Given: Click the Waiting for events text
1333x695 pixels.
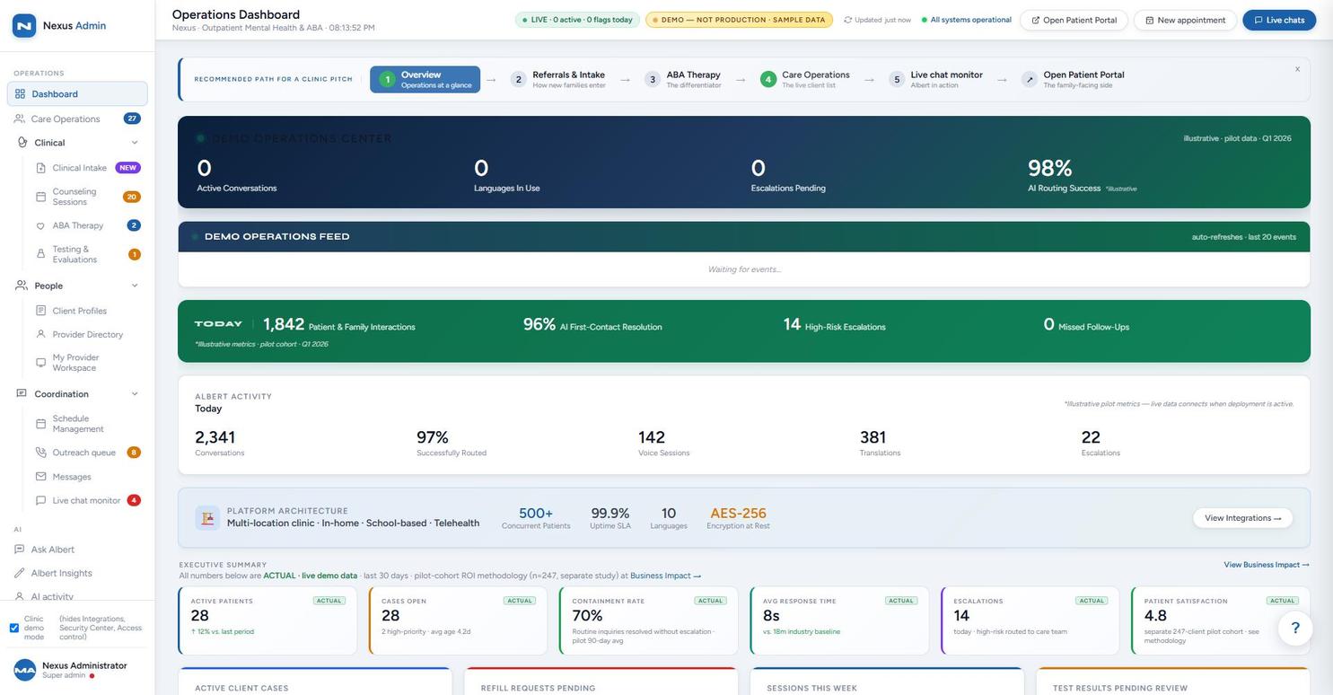Looking at the screenshot, I should (x=744, y=269).
